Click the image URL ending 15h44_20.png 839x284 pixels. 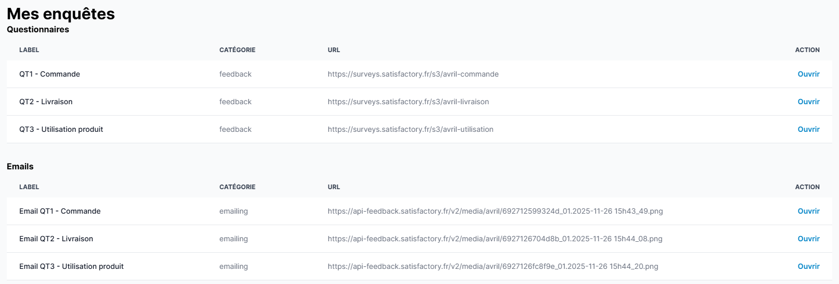tap(492, 266)
